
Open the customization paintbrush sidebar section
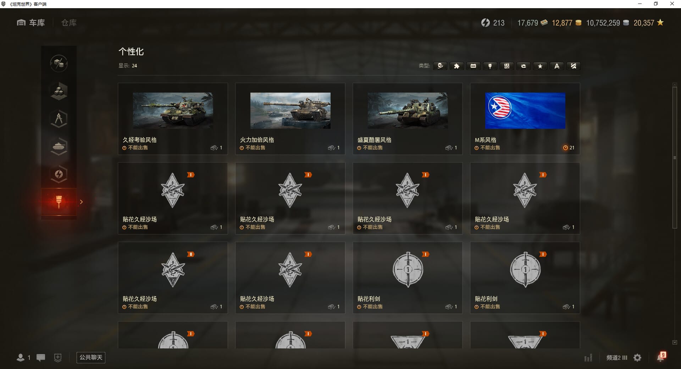click(x=59, y=202)
